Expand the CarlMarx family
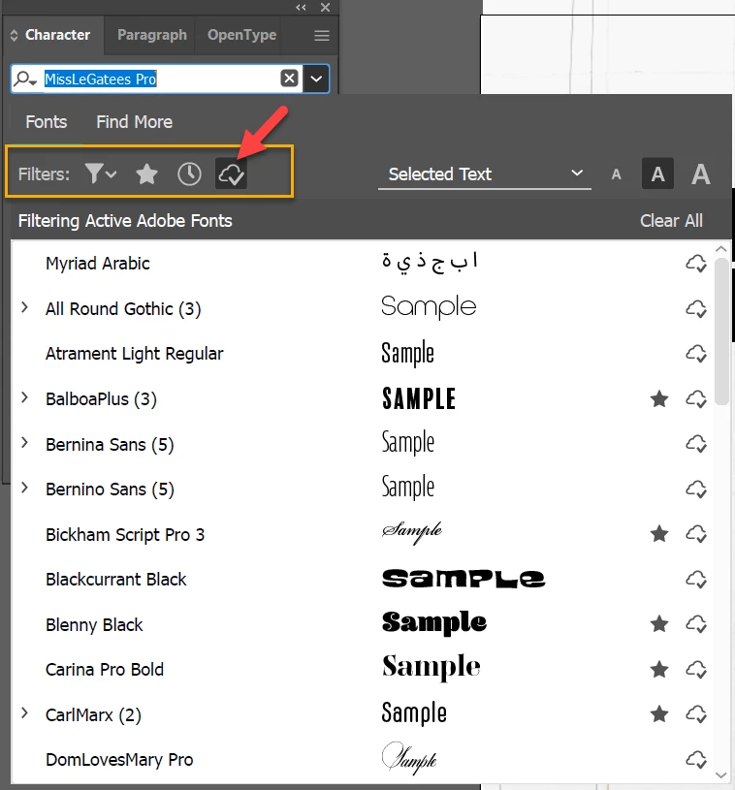 pyautogui.click(x=24, y=713)
